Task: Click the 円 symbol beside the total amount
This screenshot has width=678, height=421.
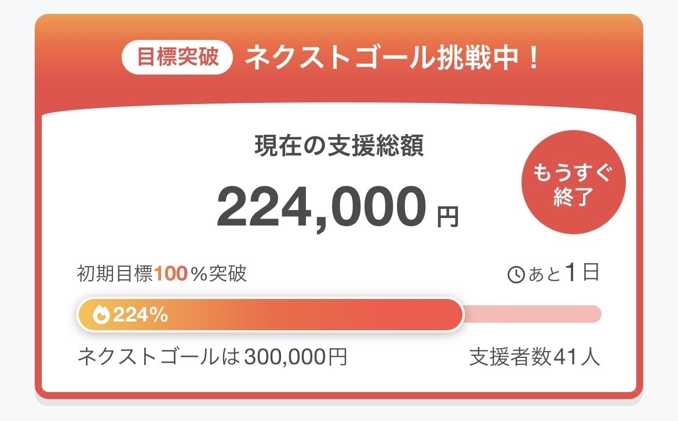Action: click(447, 216)
